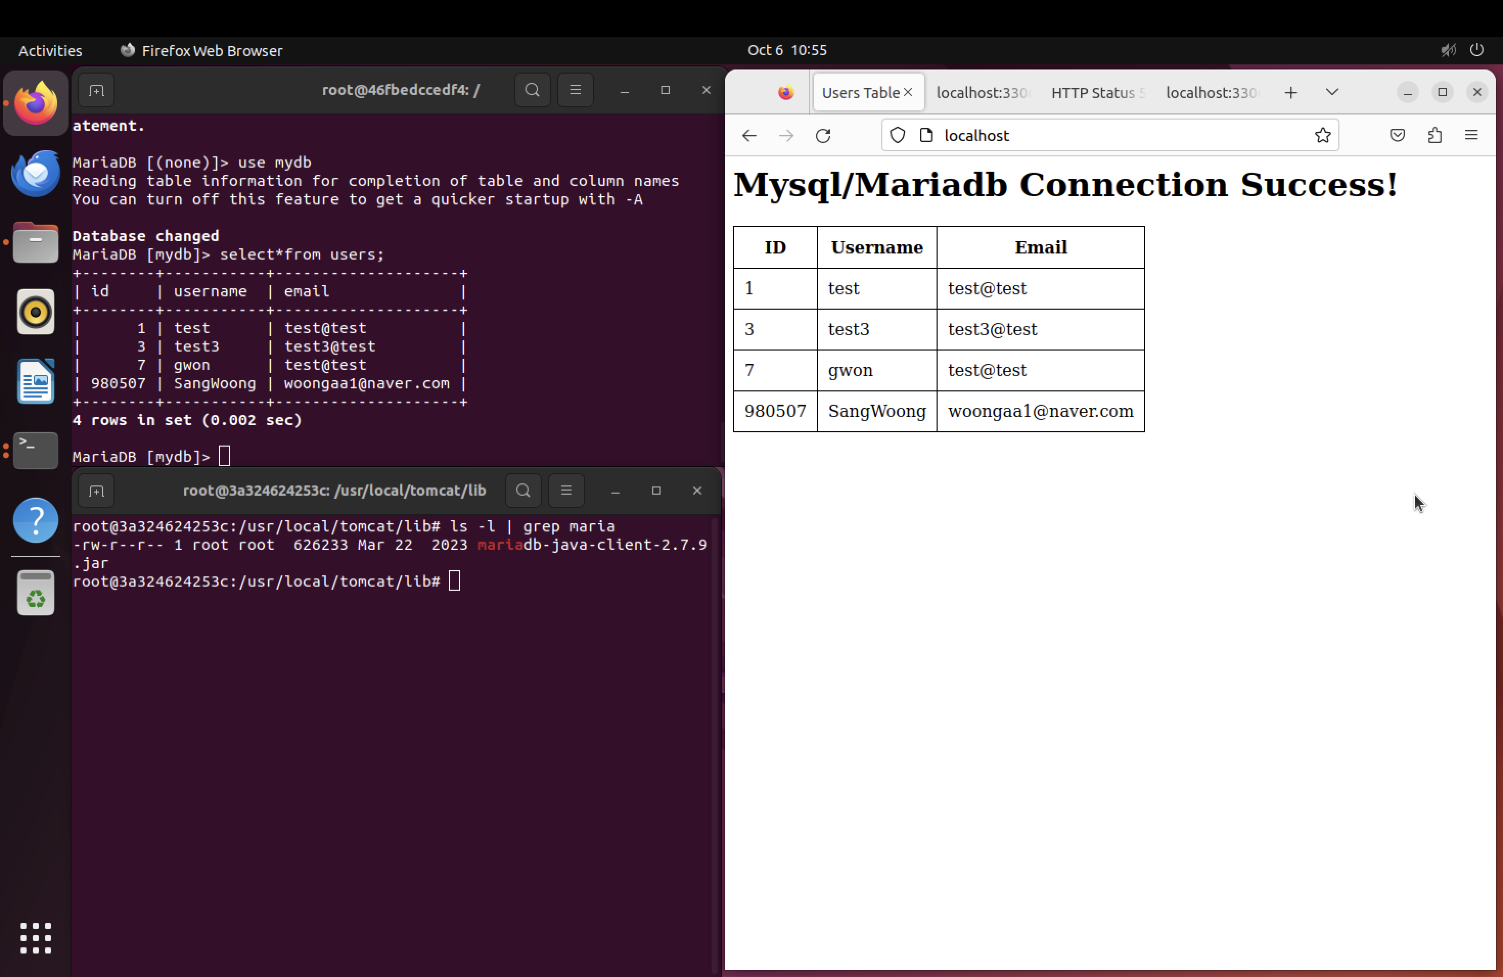Screen dimensions: 1503x977
Task: Open a new Firefox tab
Action: pyautogui.click(x=1290, y=93)
